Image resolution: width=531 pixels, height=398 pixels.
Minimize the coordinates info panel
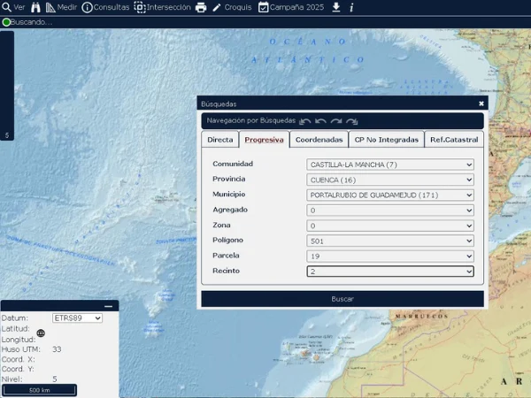tap(108, 306)
